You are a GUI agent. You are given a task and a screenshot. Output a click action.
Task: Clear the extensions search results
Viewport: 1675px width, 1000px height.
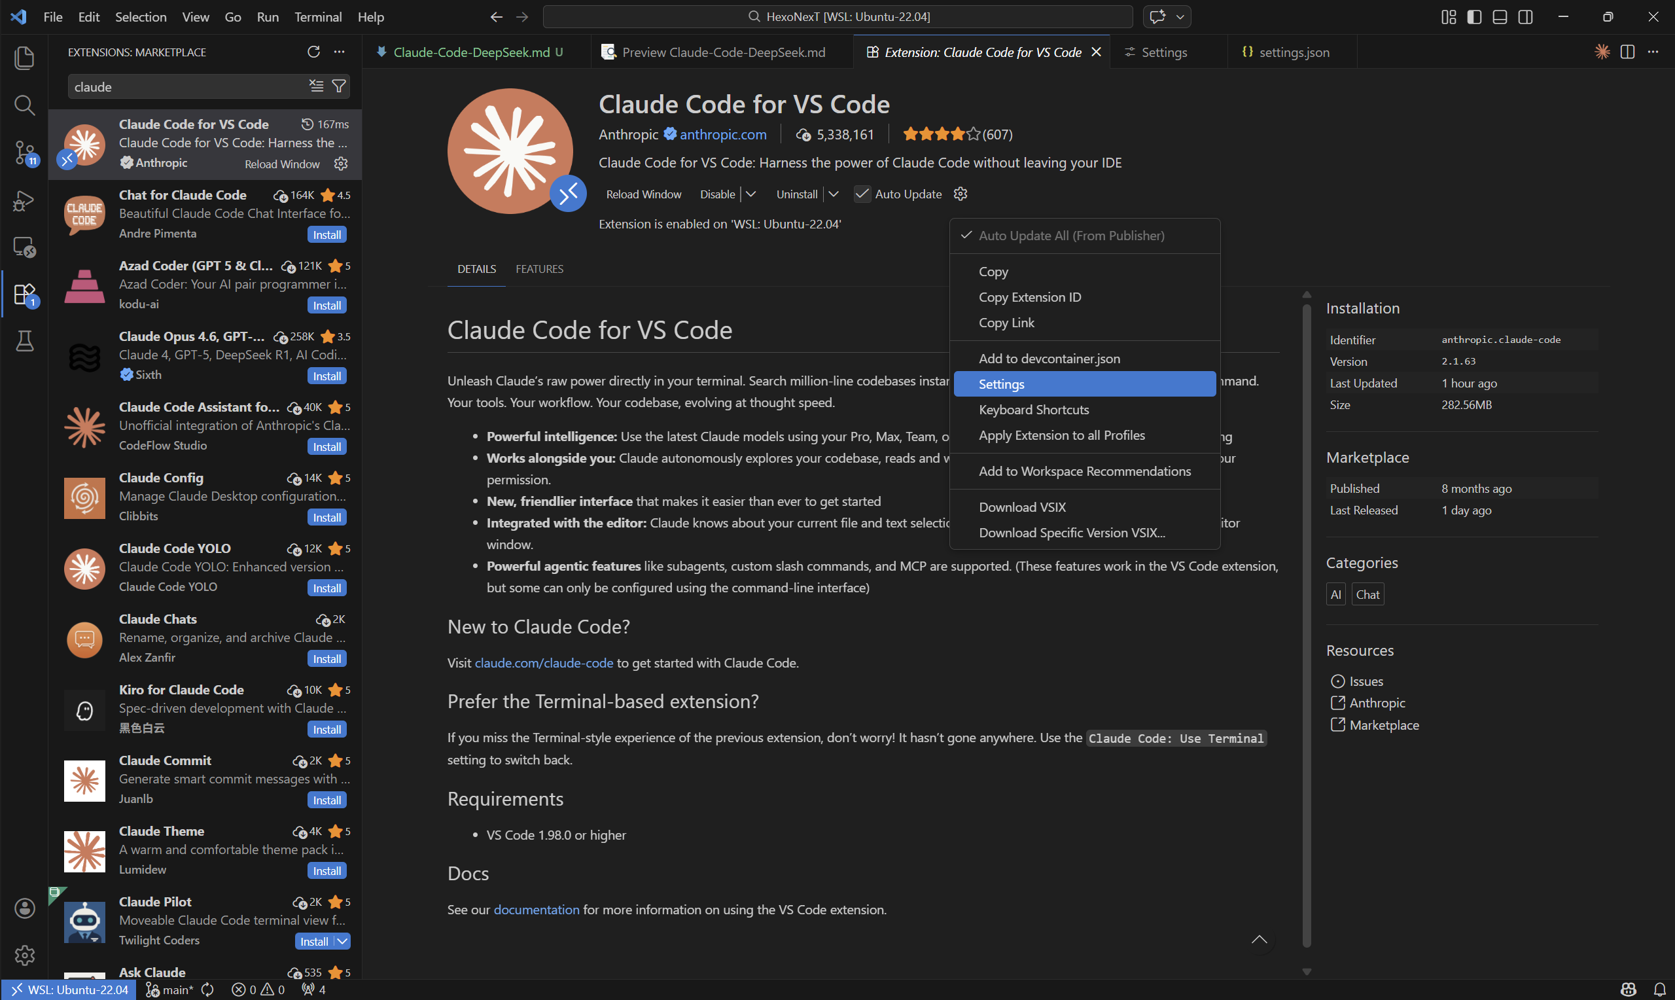316,86
